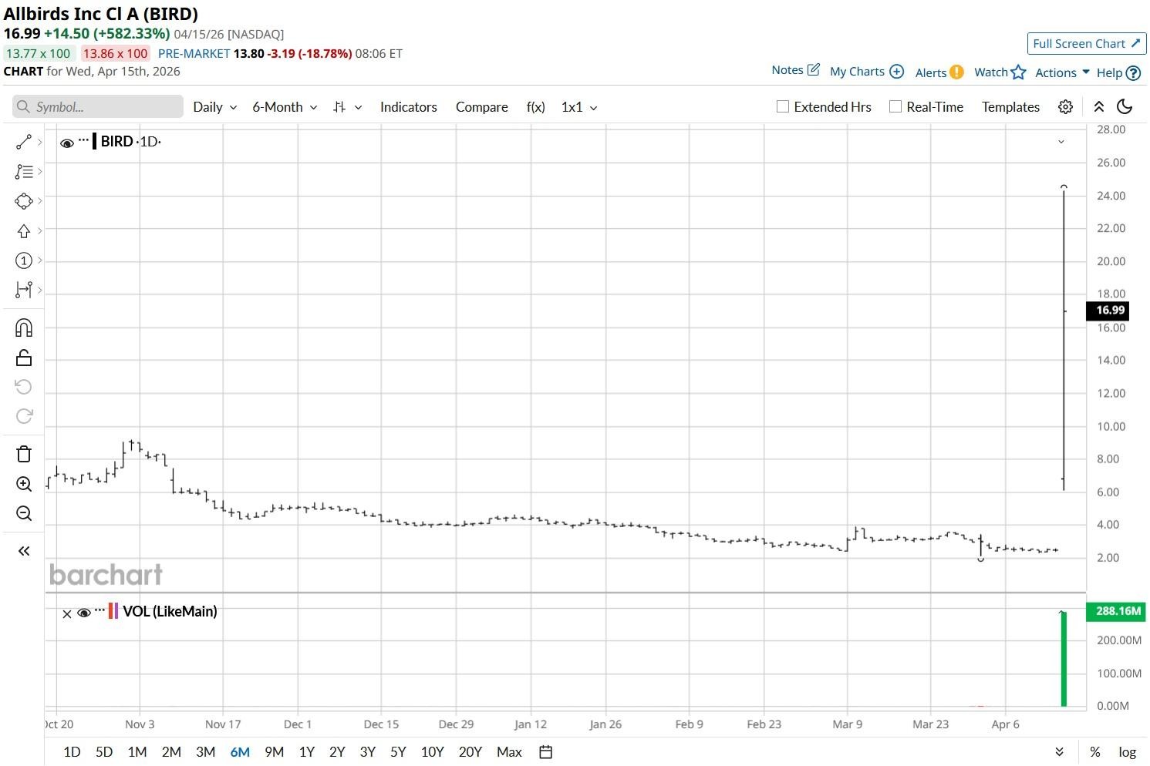1150x766 pixels.
Task: Open the Compare menu
Action: pyautogui.click(x=482, y=107)
